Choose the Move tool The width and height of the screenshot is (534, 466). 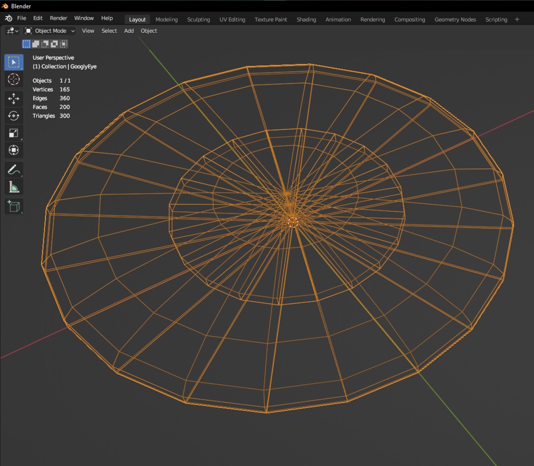pyautogui.click(x=14, y=98)
